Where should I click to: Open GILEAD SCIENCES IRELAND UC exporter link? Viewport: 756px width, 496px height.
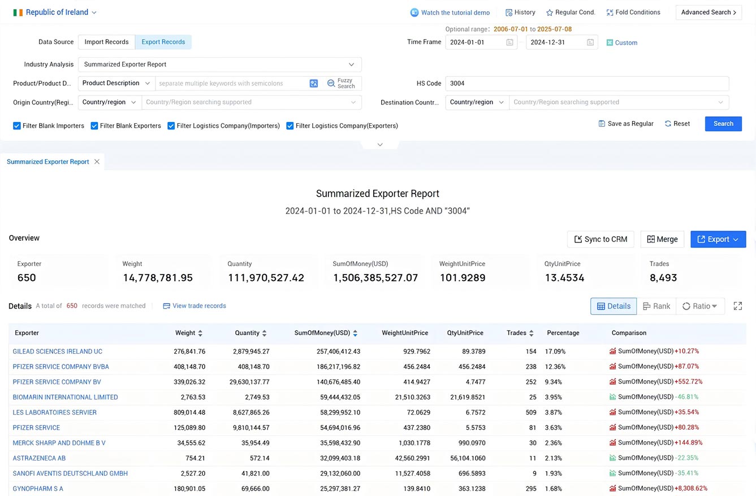pos(58,351)
